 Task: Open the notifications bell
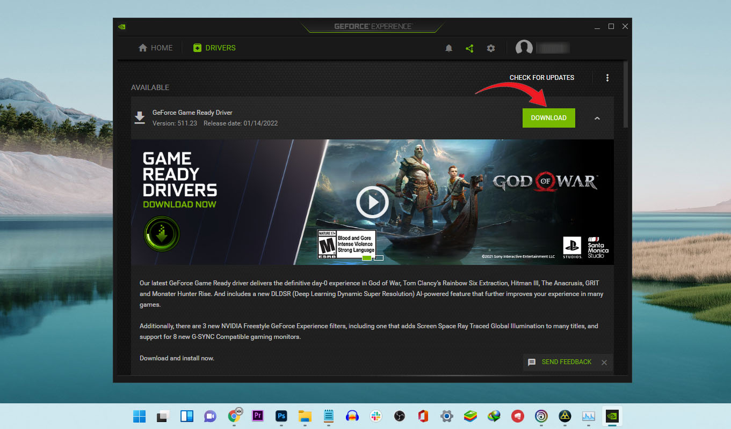click(449, 48)
